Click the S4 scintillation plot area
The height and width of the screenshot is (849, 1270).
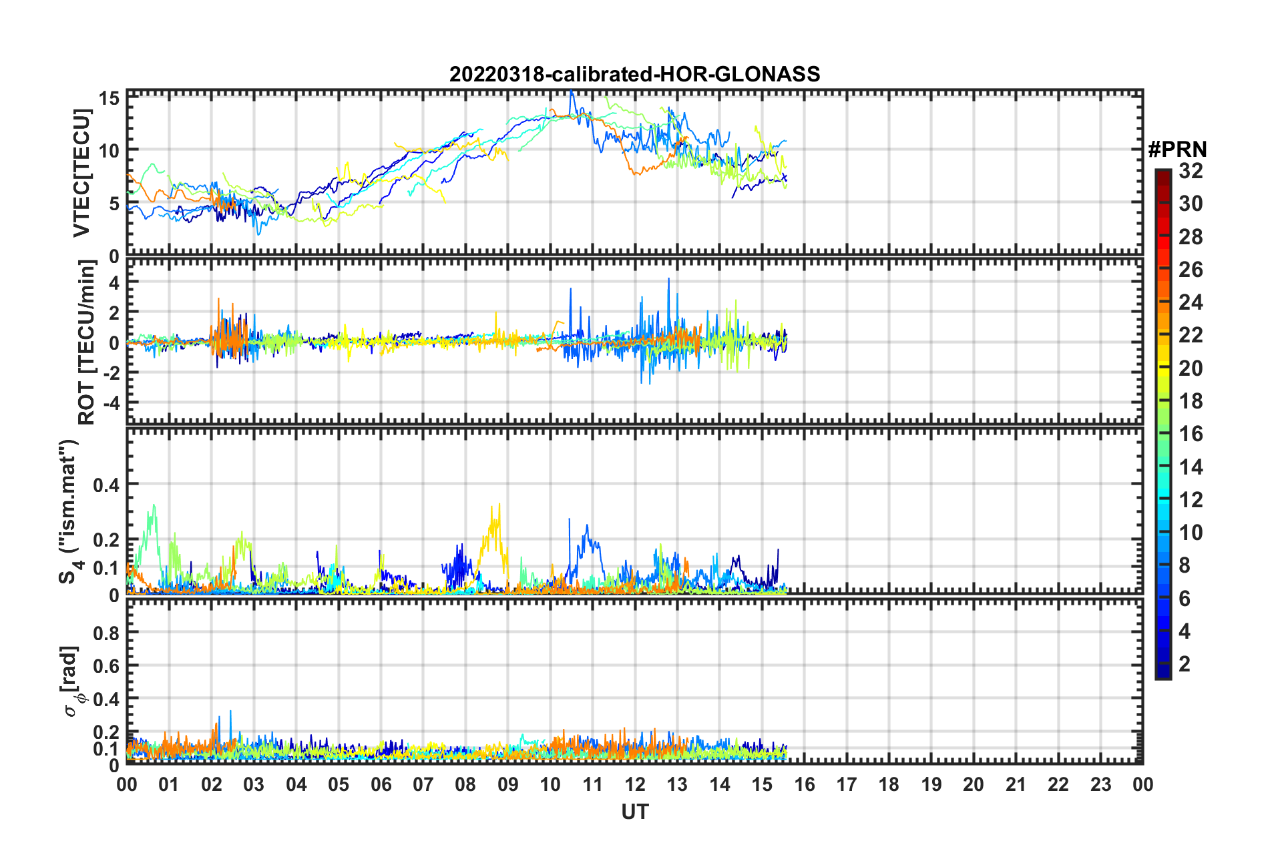[634, 511]
